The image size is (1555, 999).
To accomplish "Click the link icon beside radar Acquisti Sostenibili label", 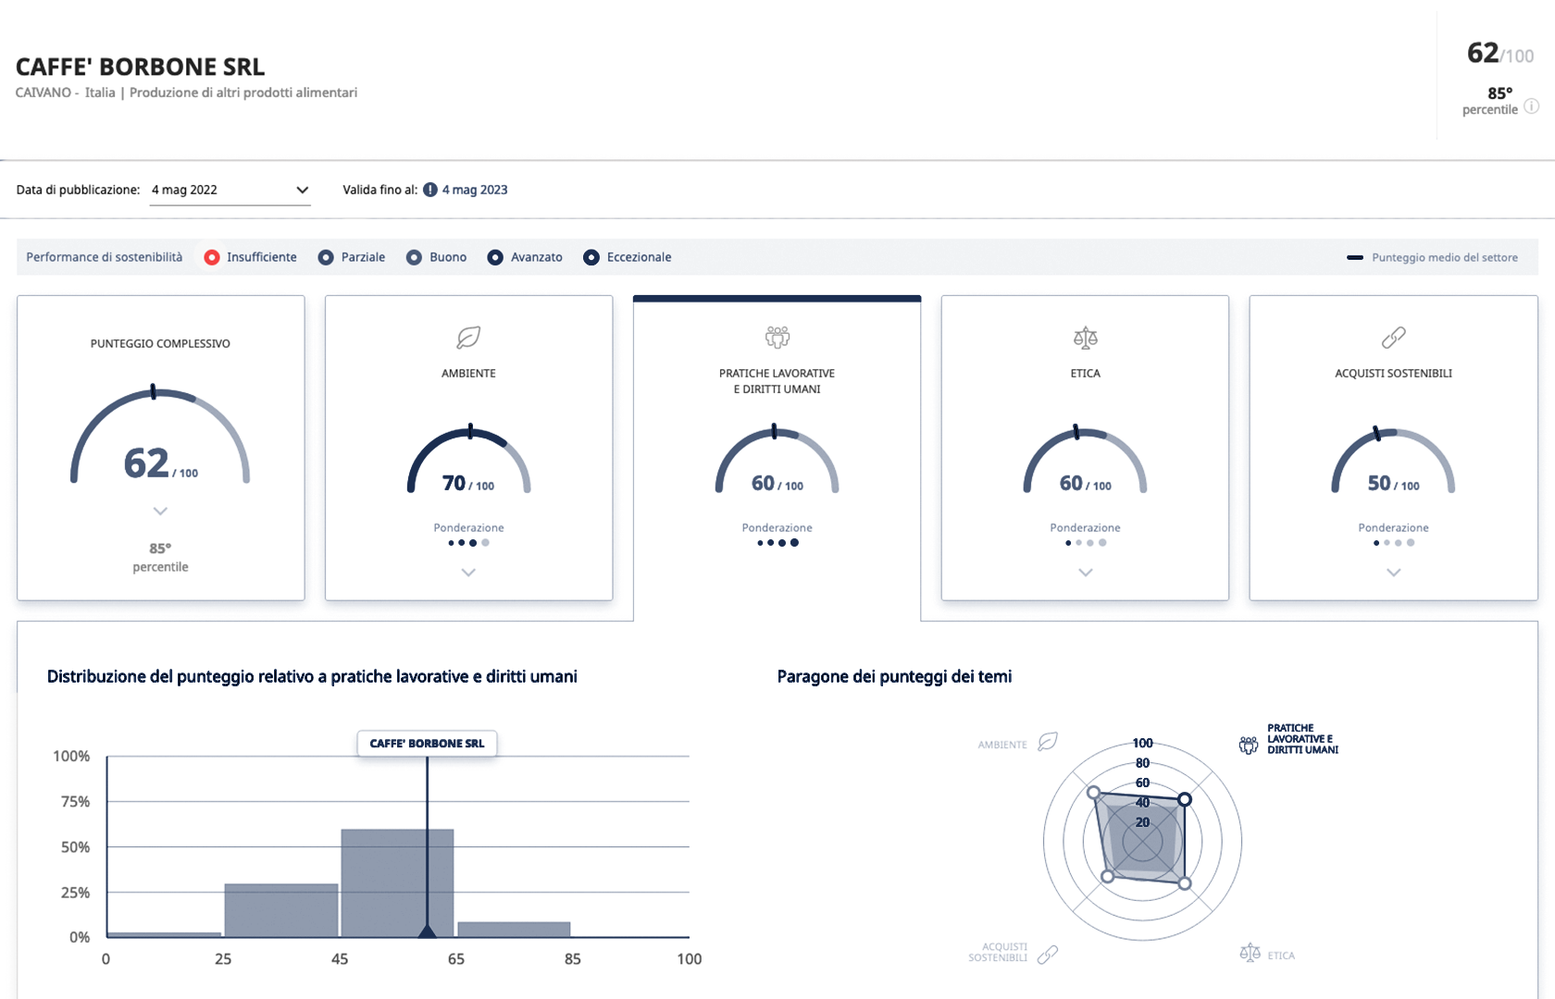I will (1048, 955).
